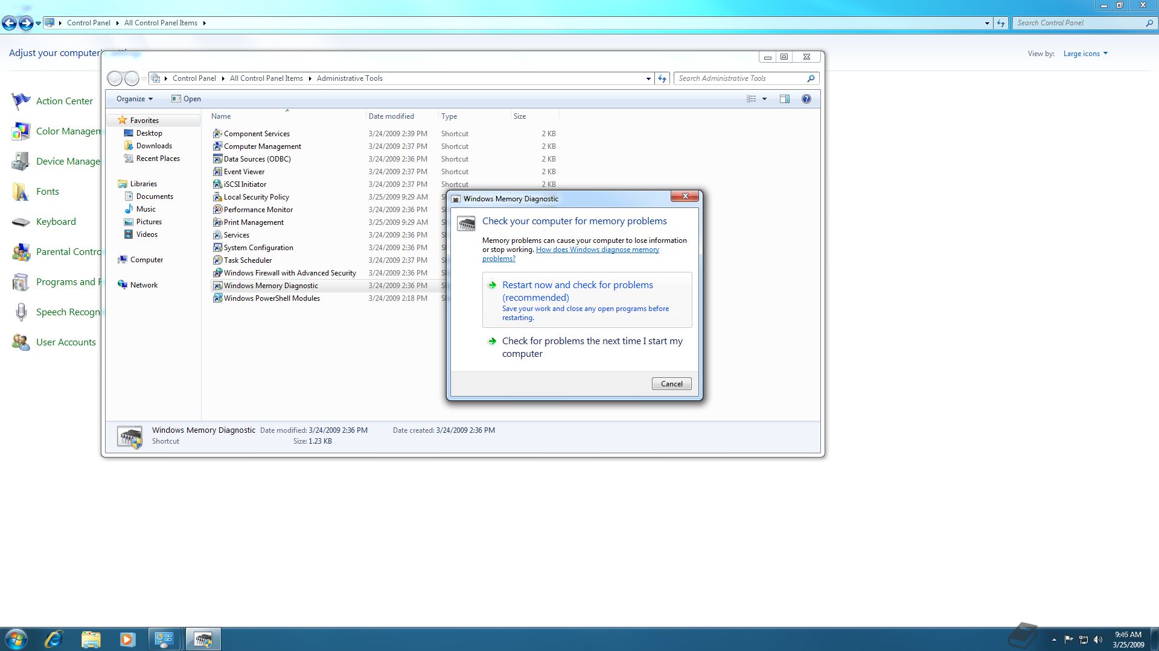Click the Search Administrative Tools field
1159x651 pixels.
pos(741,78)
